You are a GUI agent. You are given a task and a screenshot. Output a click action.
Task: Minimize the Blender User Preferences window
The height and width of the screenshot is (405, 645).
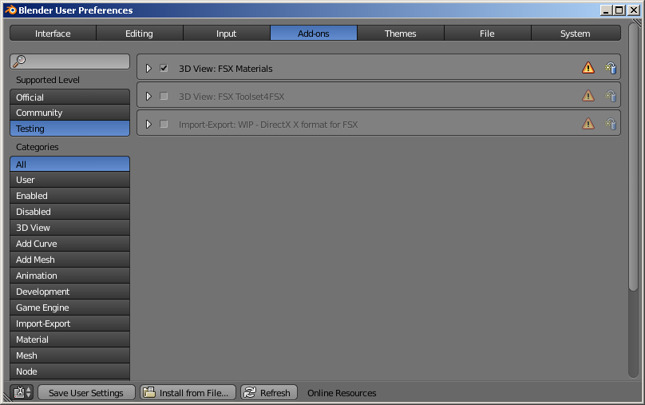tap(606, 10)
